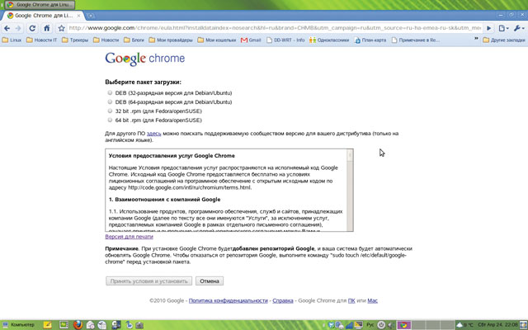Open the Версия для печати link
The image size is (528, 330).
[x=130, y=237]
